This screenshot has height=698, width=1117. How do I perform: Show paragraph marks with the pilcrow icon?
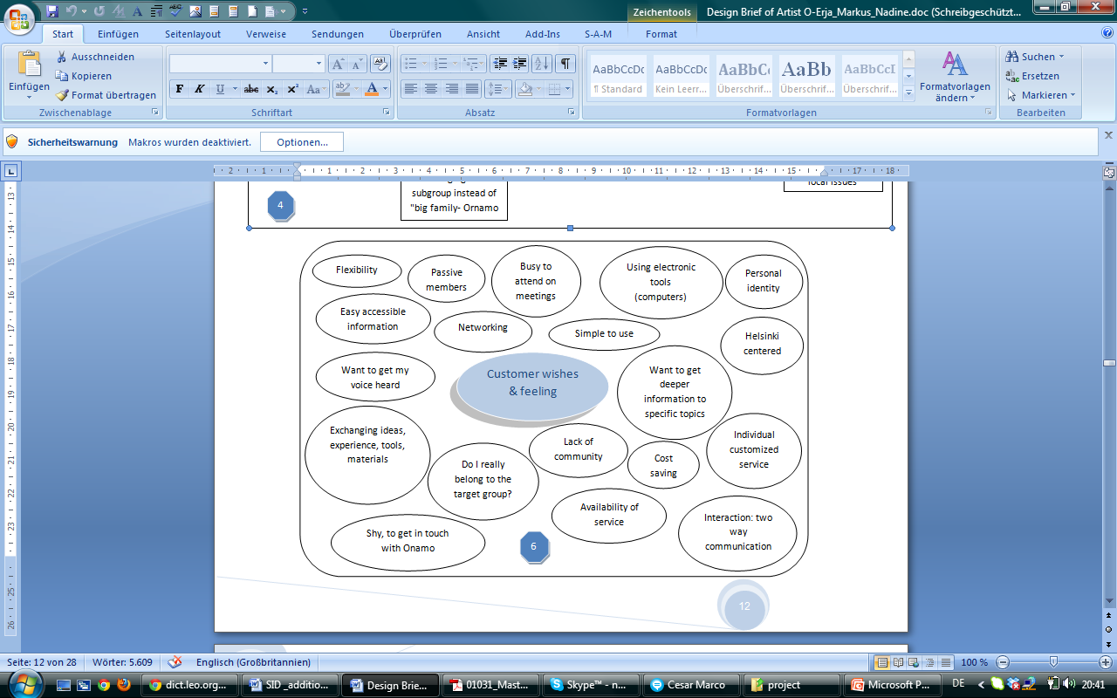[x=565, y=64]
